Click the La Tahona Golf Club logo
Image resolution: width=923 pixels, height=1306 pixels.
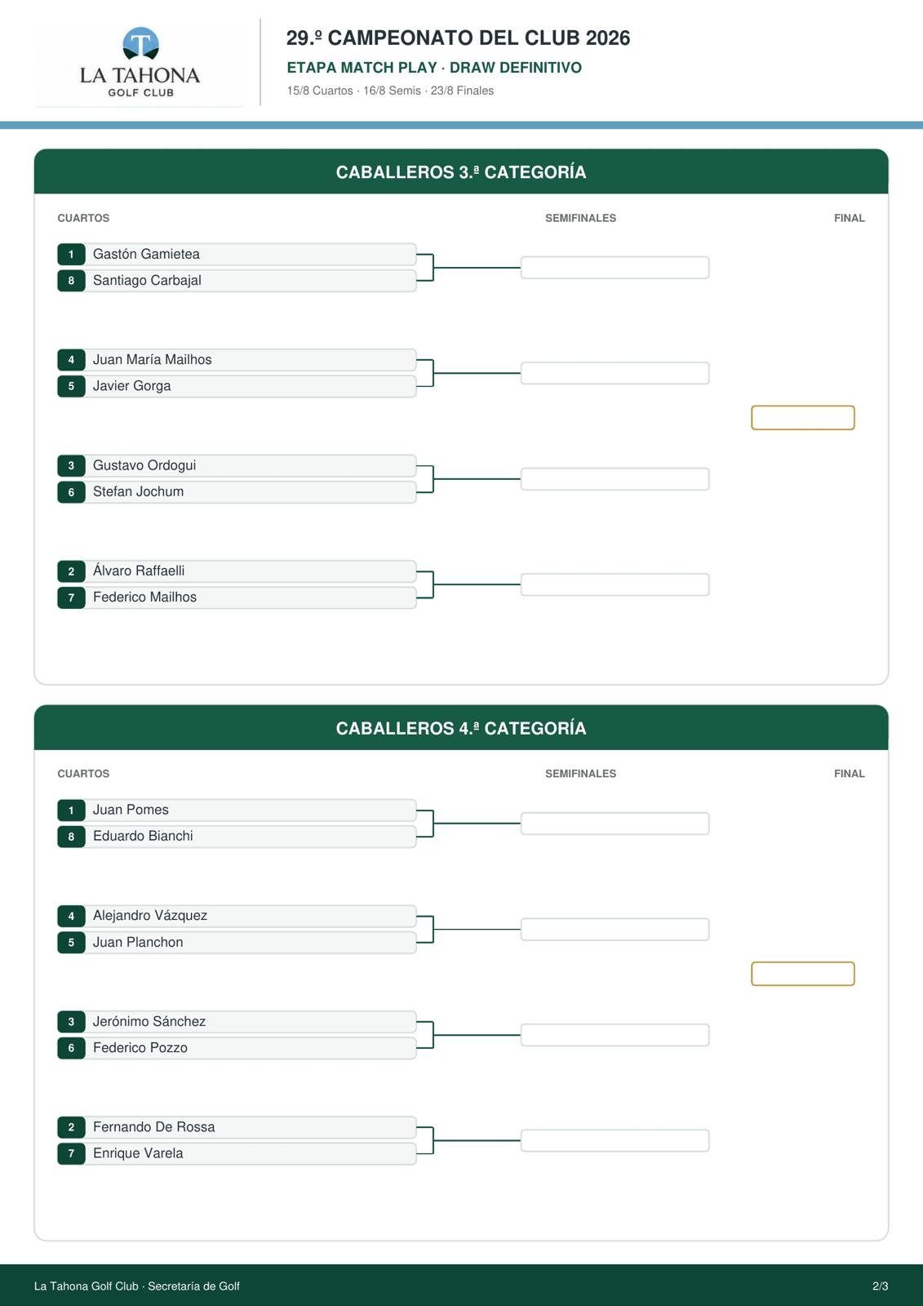click(140, 63)
